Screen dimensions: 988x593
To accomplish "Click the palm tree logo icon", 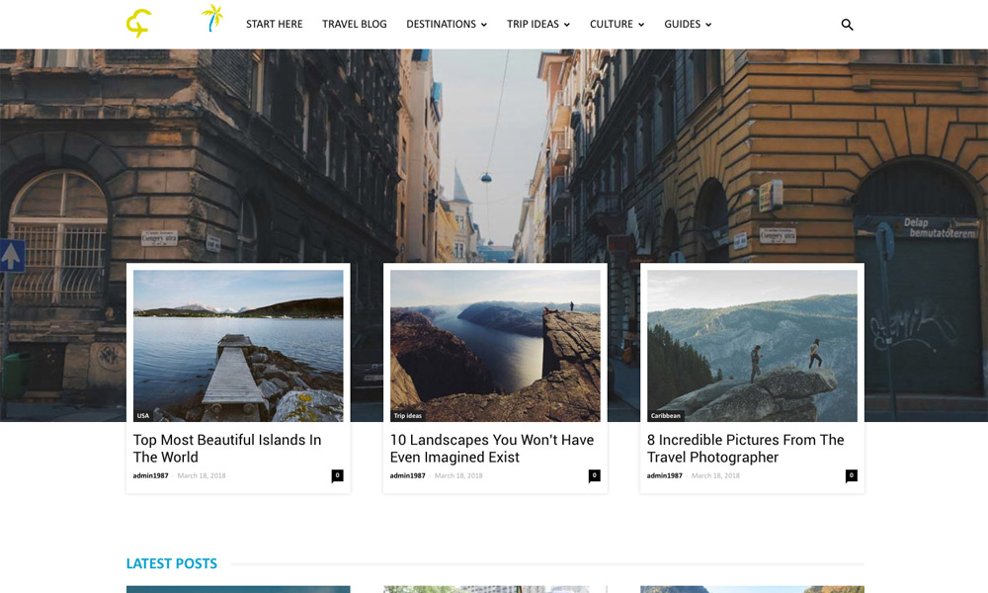I will (x=212, y=18).
